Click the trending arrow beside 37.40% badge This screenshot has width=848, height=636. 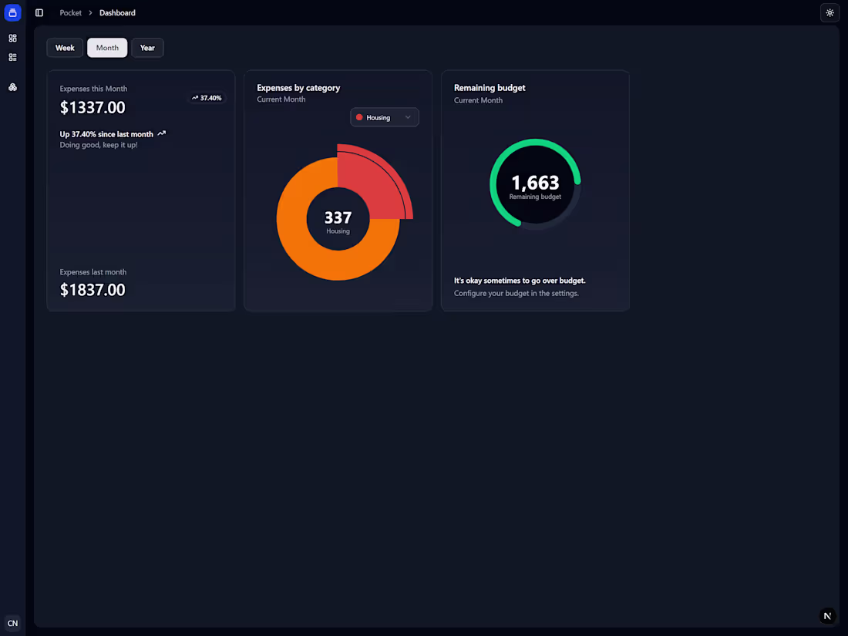tap(194, 98)
